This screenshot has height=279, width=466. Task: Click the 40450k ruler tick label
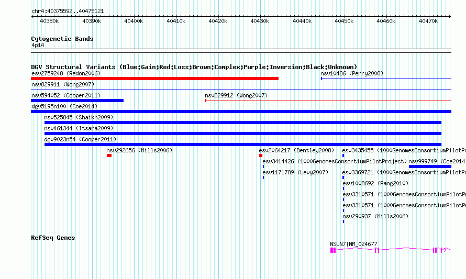(344, 21)
